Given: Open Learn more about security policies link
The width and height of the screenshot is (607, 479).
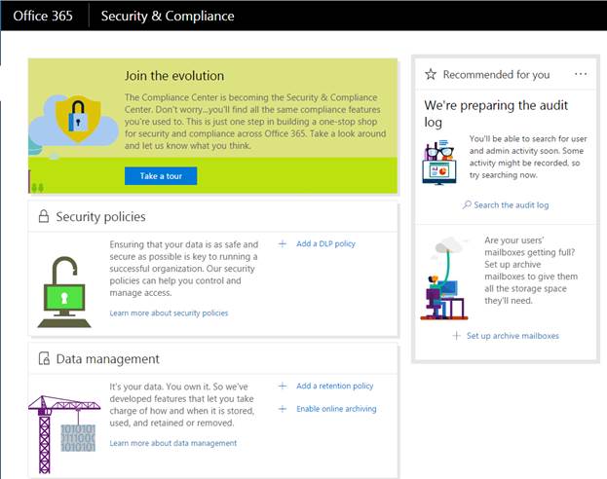Looking at the screenshot, I should point(169,313).
